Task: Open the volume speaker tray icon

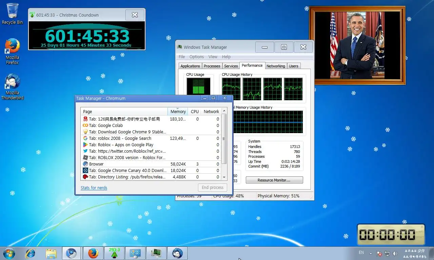Action: click(x=395, y=253)
